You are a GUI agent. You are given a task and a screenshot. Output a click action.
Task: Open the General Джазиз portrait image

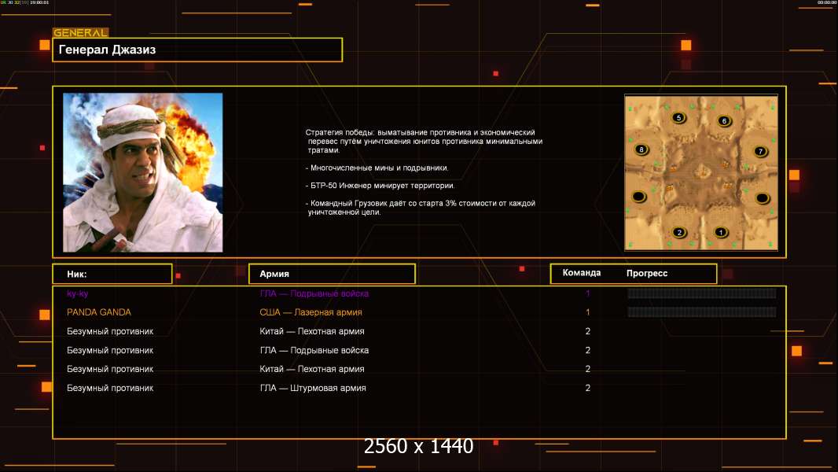143,172
